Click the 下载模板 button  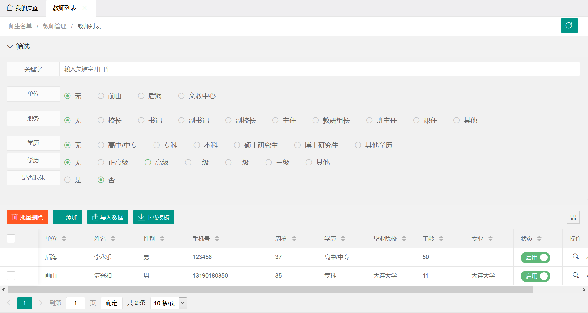pyautogui.click(x=154, y=217)
